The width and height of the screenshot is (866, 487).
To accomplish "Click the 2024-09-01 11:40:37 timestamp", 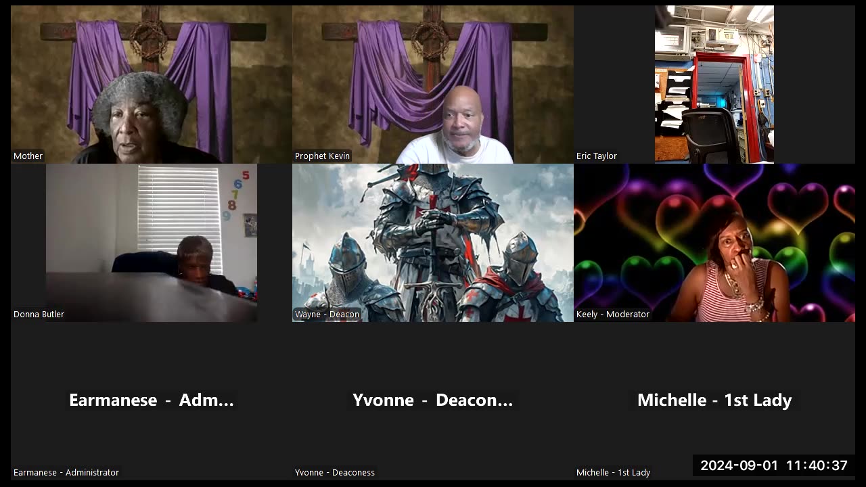I will [774, 465].
